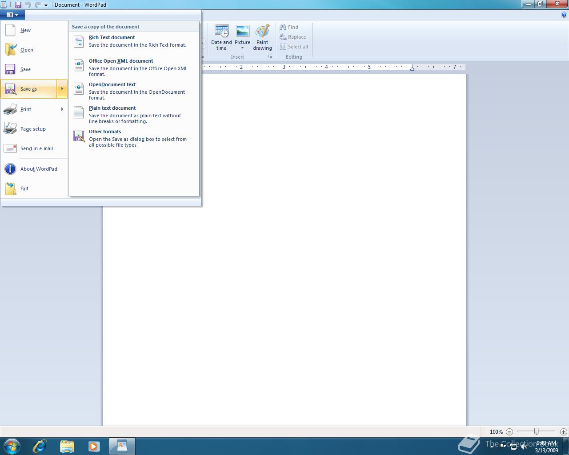
Task: Choose Send in e-mail
Action: [x=34, y=148]
